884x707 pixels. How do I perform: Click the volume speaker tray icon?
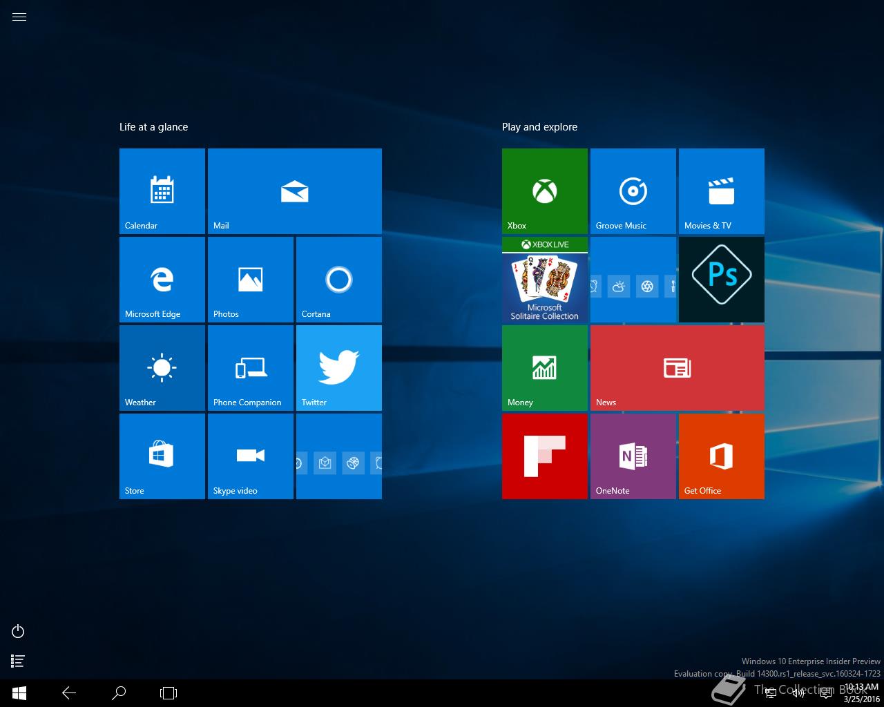click(x=798, y=693)
